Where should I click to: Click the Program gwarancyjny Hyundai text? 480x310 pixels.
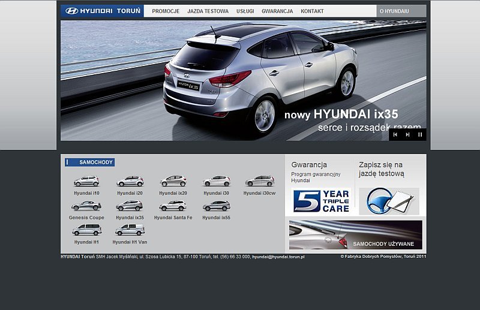click(x=316, y=177)
